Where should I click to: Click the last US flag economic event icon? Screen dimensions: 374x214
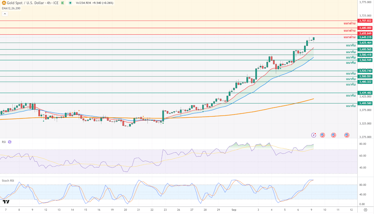coord(346,135)
